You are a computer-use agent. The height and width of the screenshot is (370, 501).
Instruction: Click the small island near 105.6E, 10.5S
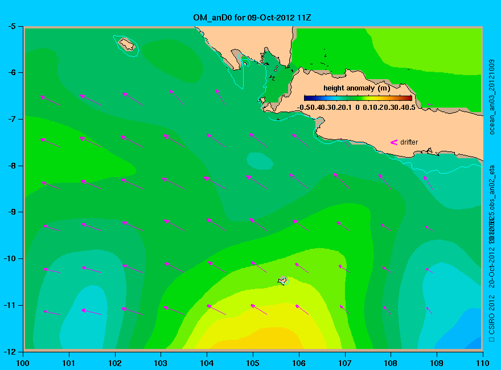tap(283, 280)
